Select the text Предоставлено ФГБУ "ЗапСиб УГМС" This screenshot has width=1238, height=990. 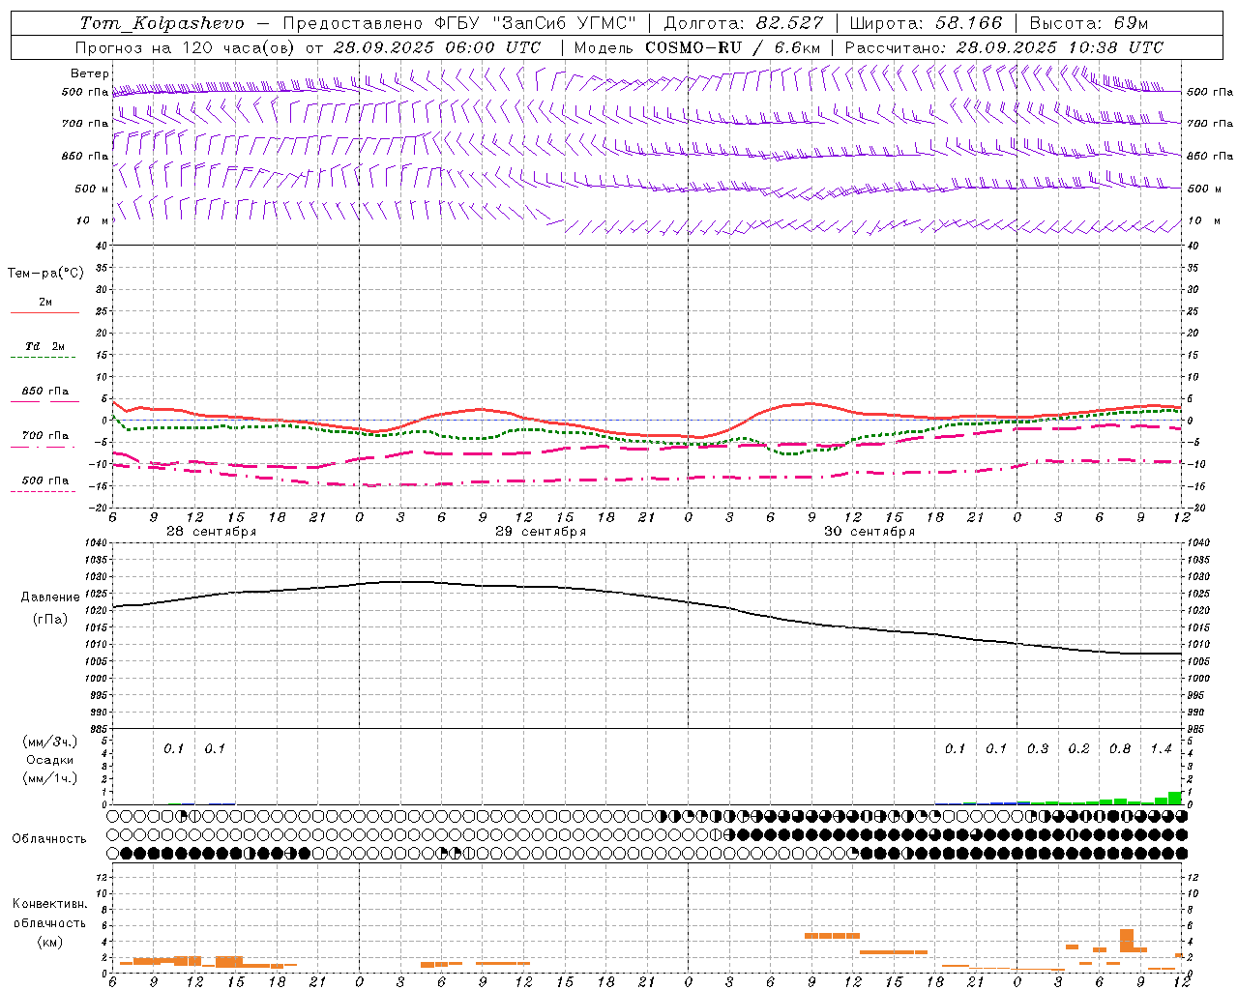click(459, 23)
